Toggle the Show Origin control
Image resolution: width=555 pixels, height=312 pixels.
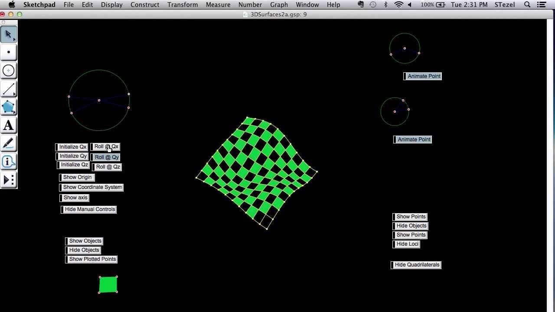(x=77, y=177)
